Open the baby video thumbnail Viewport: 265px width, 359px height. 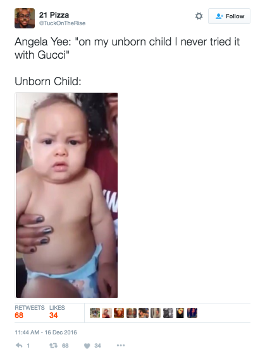click(x=66, y=195)
